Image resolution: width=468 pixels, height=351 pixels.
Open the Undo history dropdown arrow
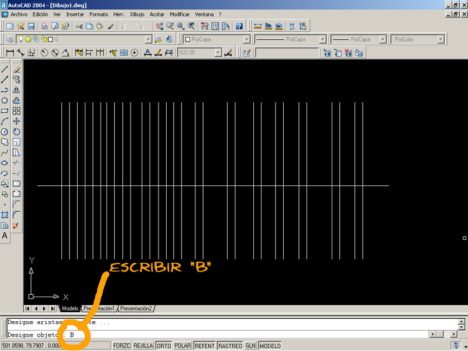pos(133,26)
